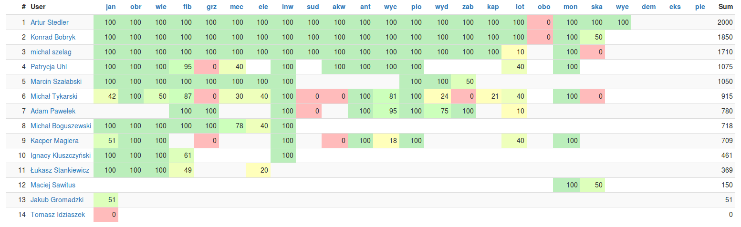Click Kacper Magiera's 18 score under wyc
This screenshot has width=741, height=227.
point(387,141)
